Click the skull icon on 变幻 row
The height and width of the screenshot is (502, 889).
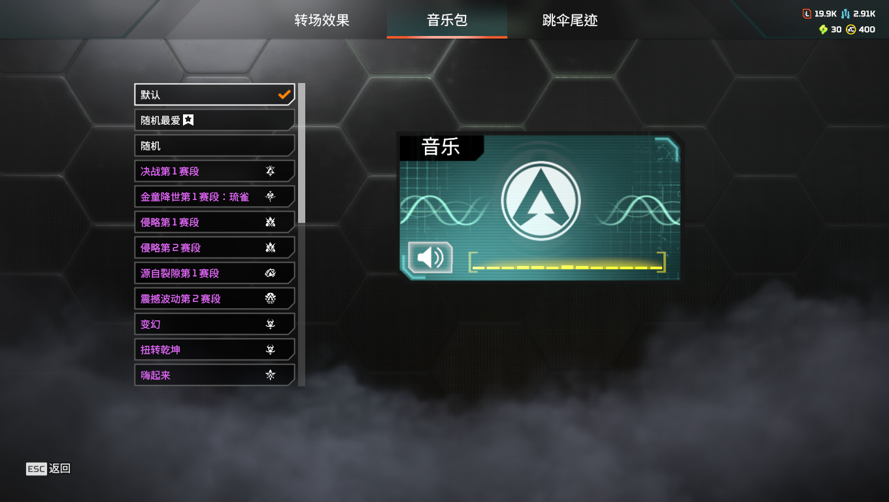270,324
